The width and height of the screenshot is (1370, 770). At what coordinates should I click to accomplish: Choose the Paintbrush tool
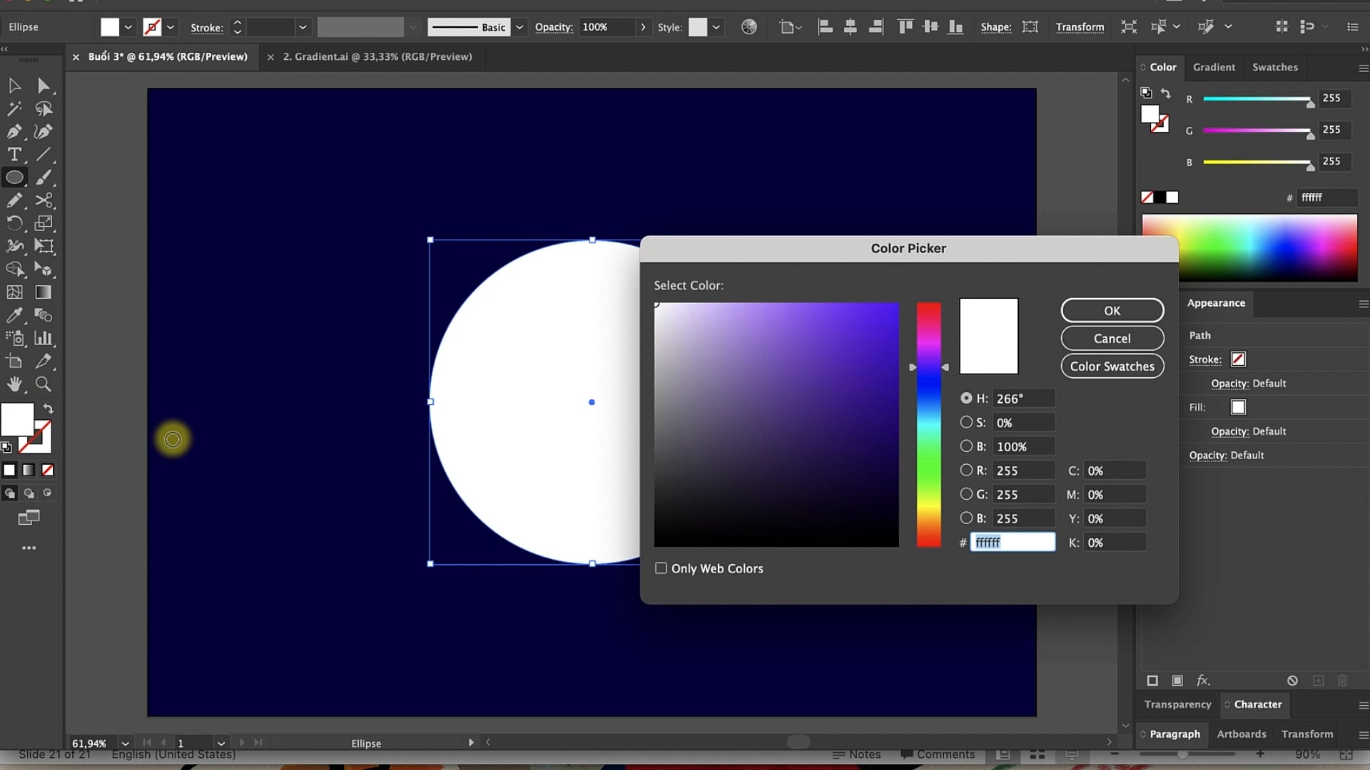44,178
